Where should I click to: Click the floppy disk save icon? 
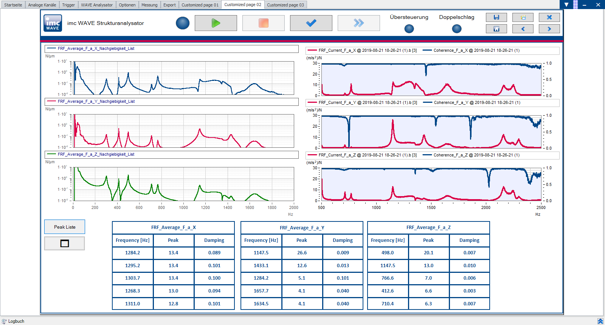(x=496, y=17)
